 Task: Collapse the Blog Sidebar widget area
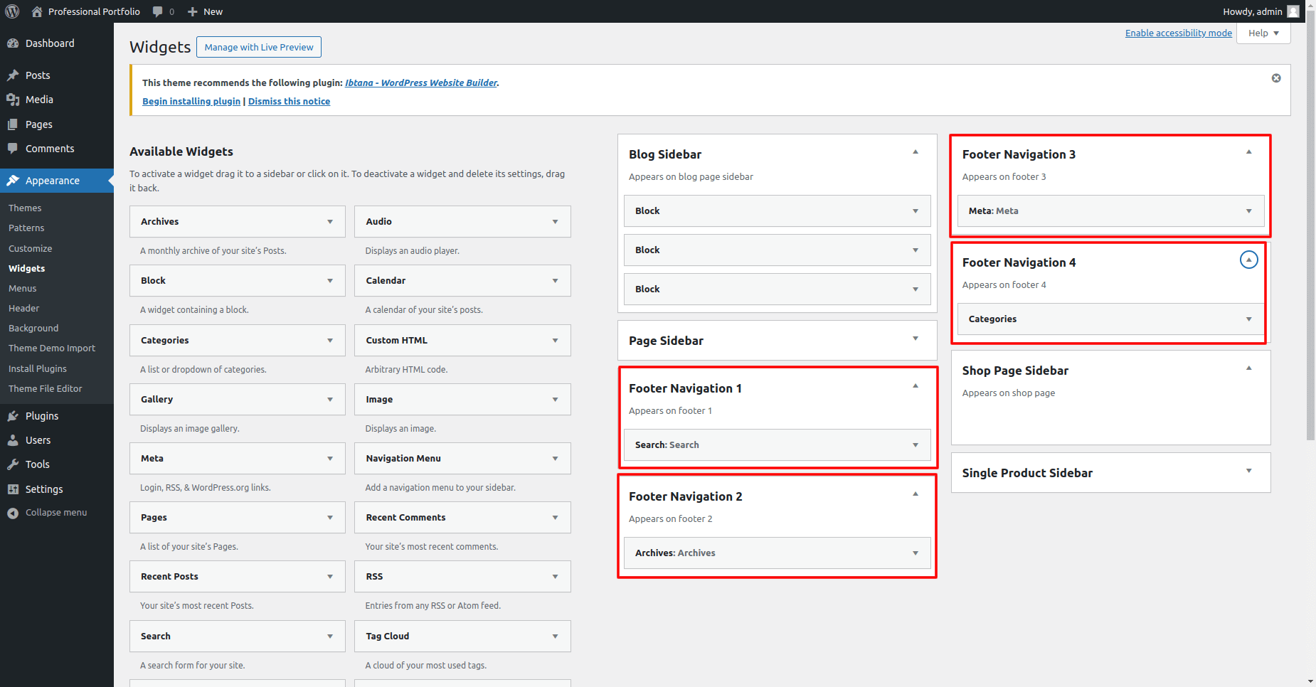pyautogui.click(x=916, y=152)
